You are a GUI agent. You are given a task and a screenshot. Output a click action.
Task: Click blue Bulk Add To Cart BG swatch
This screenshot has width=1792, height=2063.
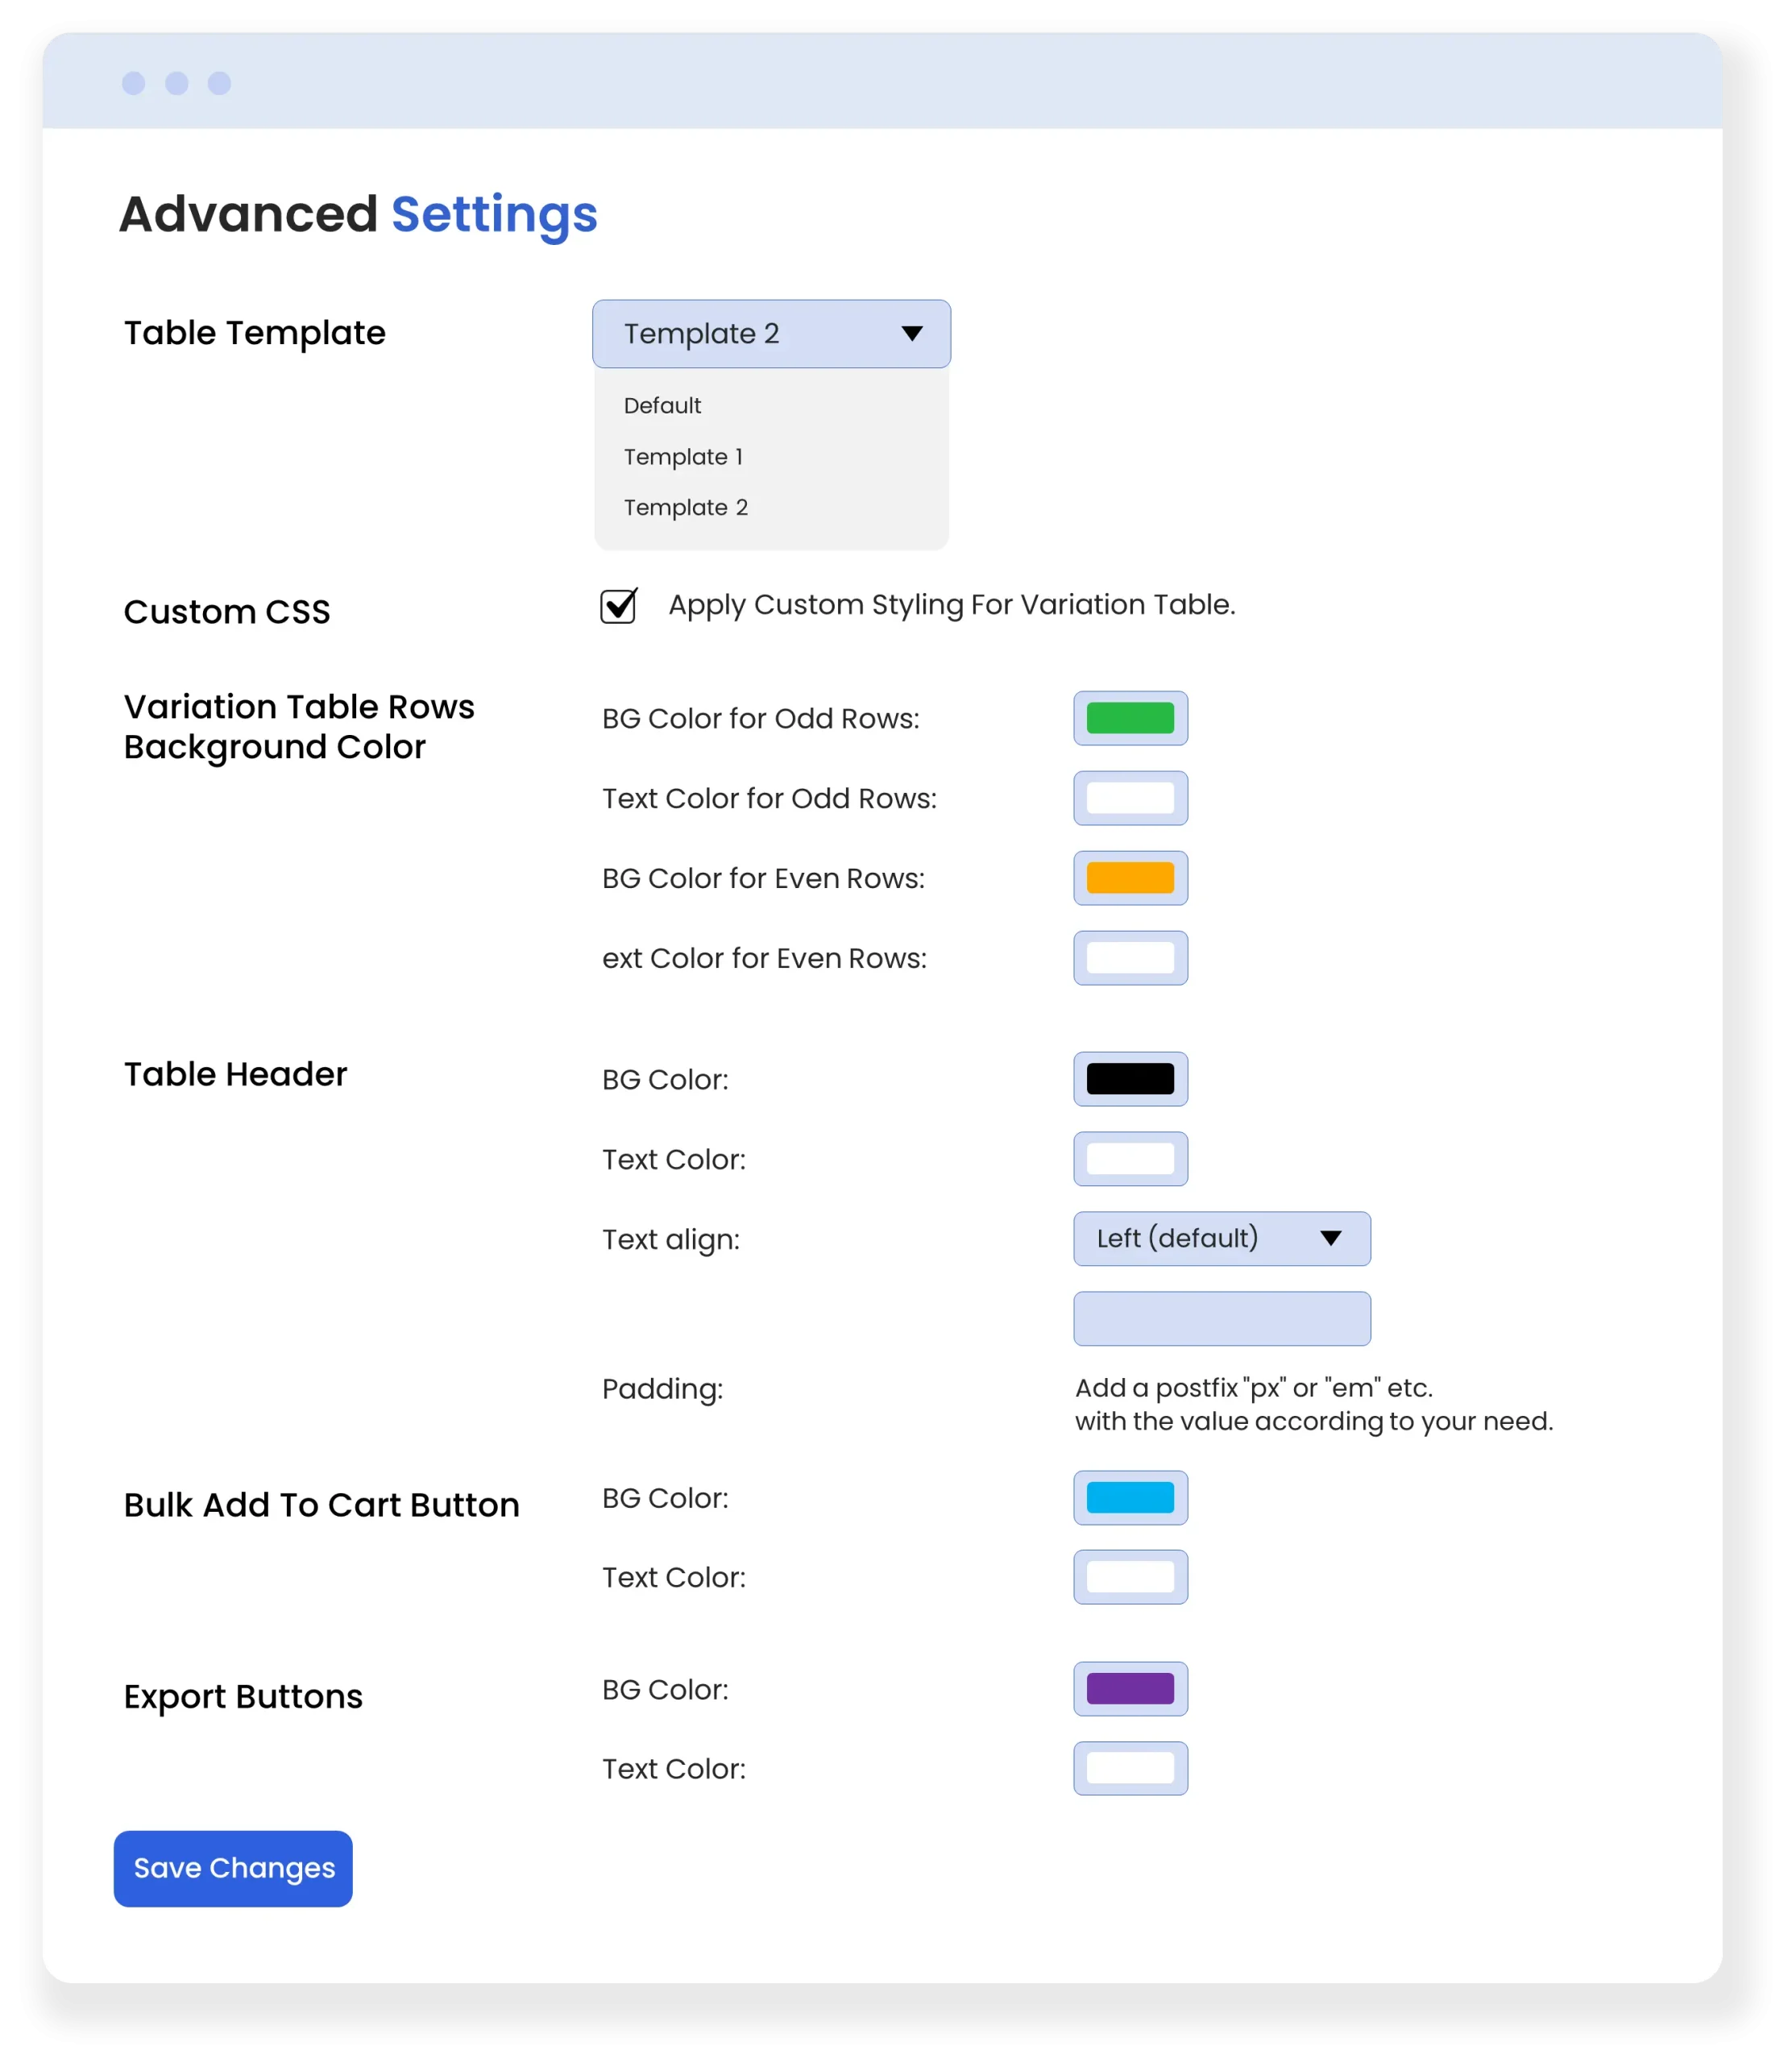pos(1130,1498)
